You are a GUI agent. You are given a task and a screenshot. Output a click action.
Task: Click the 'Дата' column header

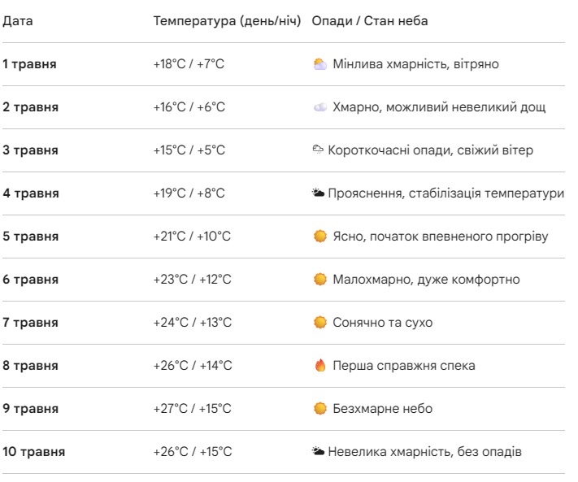[18, 21]
